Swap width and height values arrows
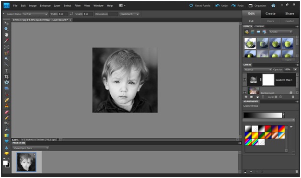The width and height of the screenshot is (301, 178). tap(71, 14)
